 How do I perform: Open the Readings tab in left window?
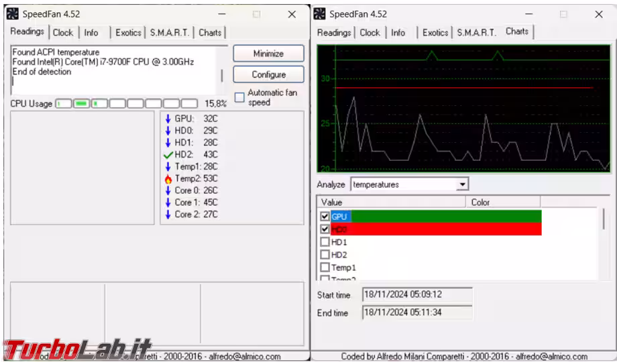point(27,32)
